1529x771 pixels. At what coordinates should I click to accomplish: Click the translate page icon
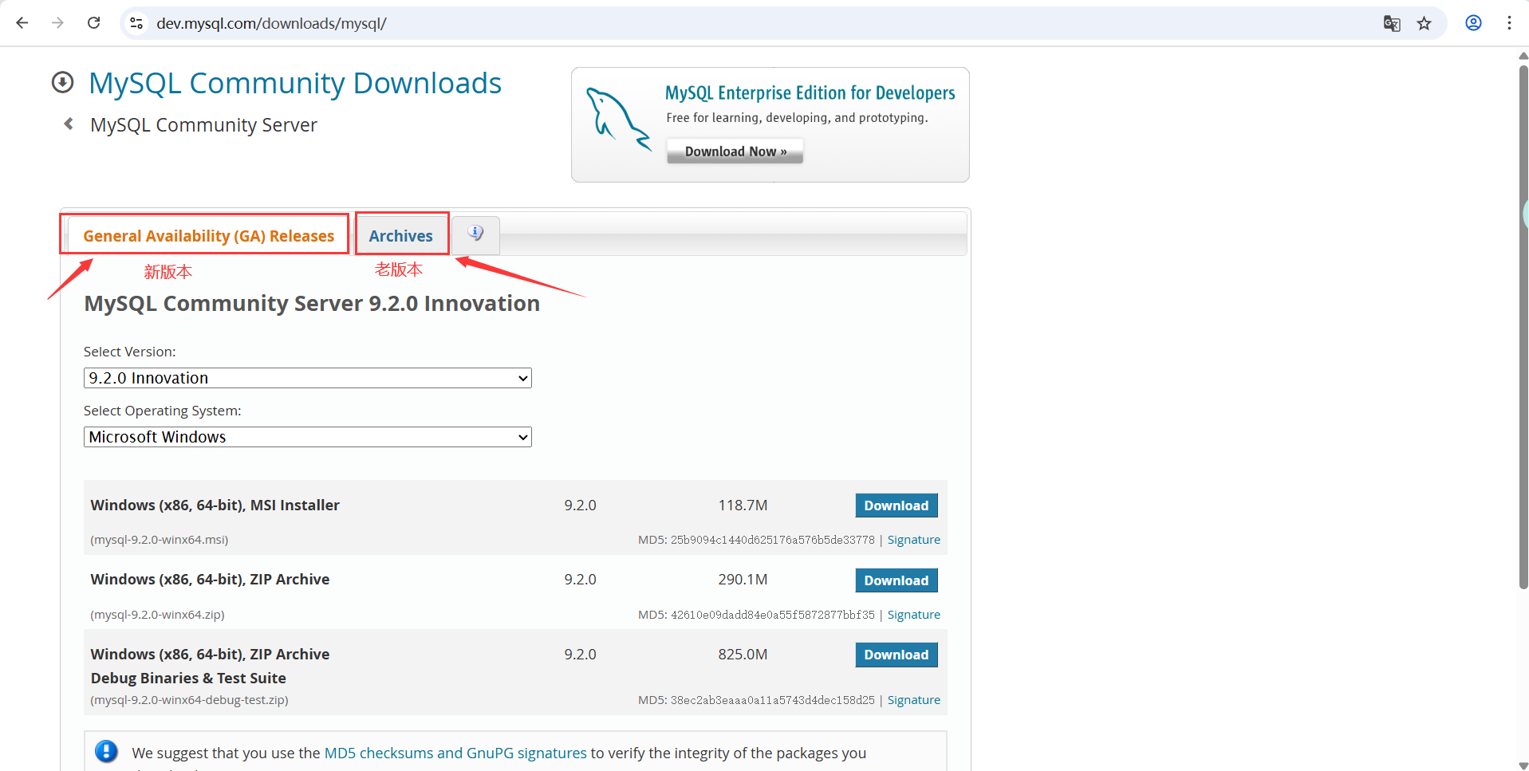tap(1392, 23)
